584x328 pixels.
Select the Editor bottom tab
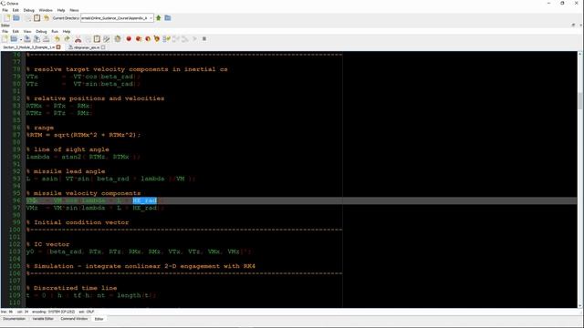[99, 319]
